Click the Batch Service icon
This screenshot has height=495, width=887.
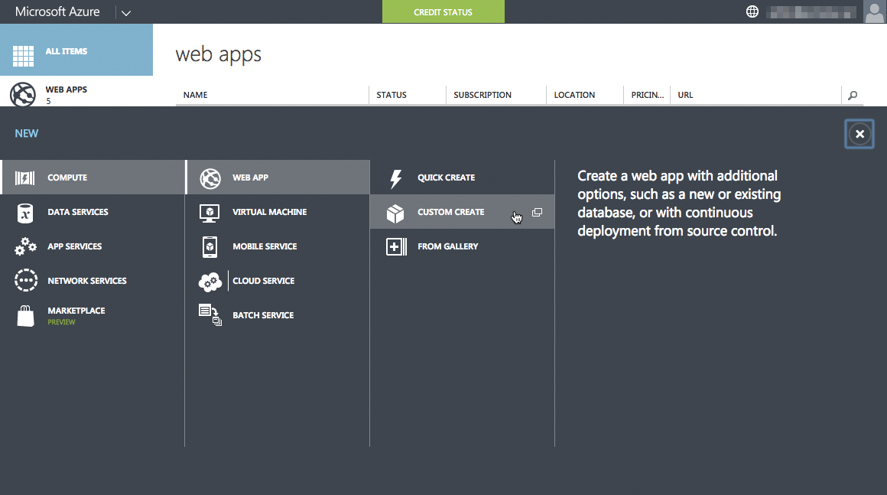pyautogui.click(x=210, y=314)
